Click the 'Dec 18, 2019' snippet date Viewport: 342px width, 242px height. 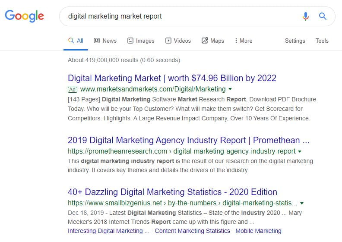click(x=86, y=213)
